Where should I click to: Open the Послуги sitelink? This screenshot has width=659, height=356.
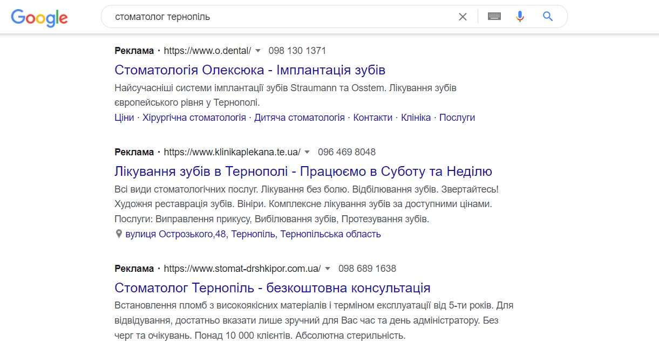[x=457, y=118]
